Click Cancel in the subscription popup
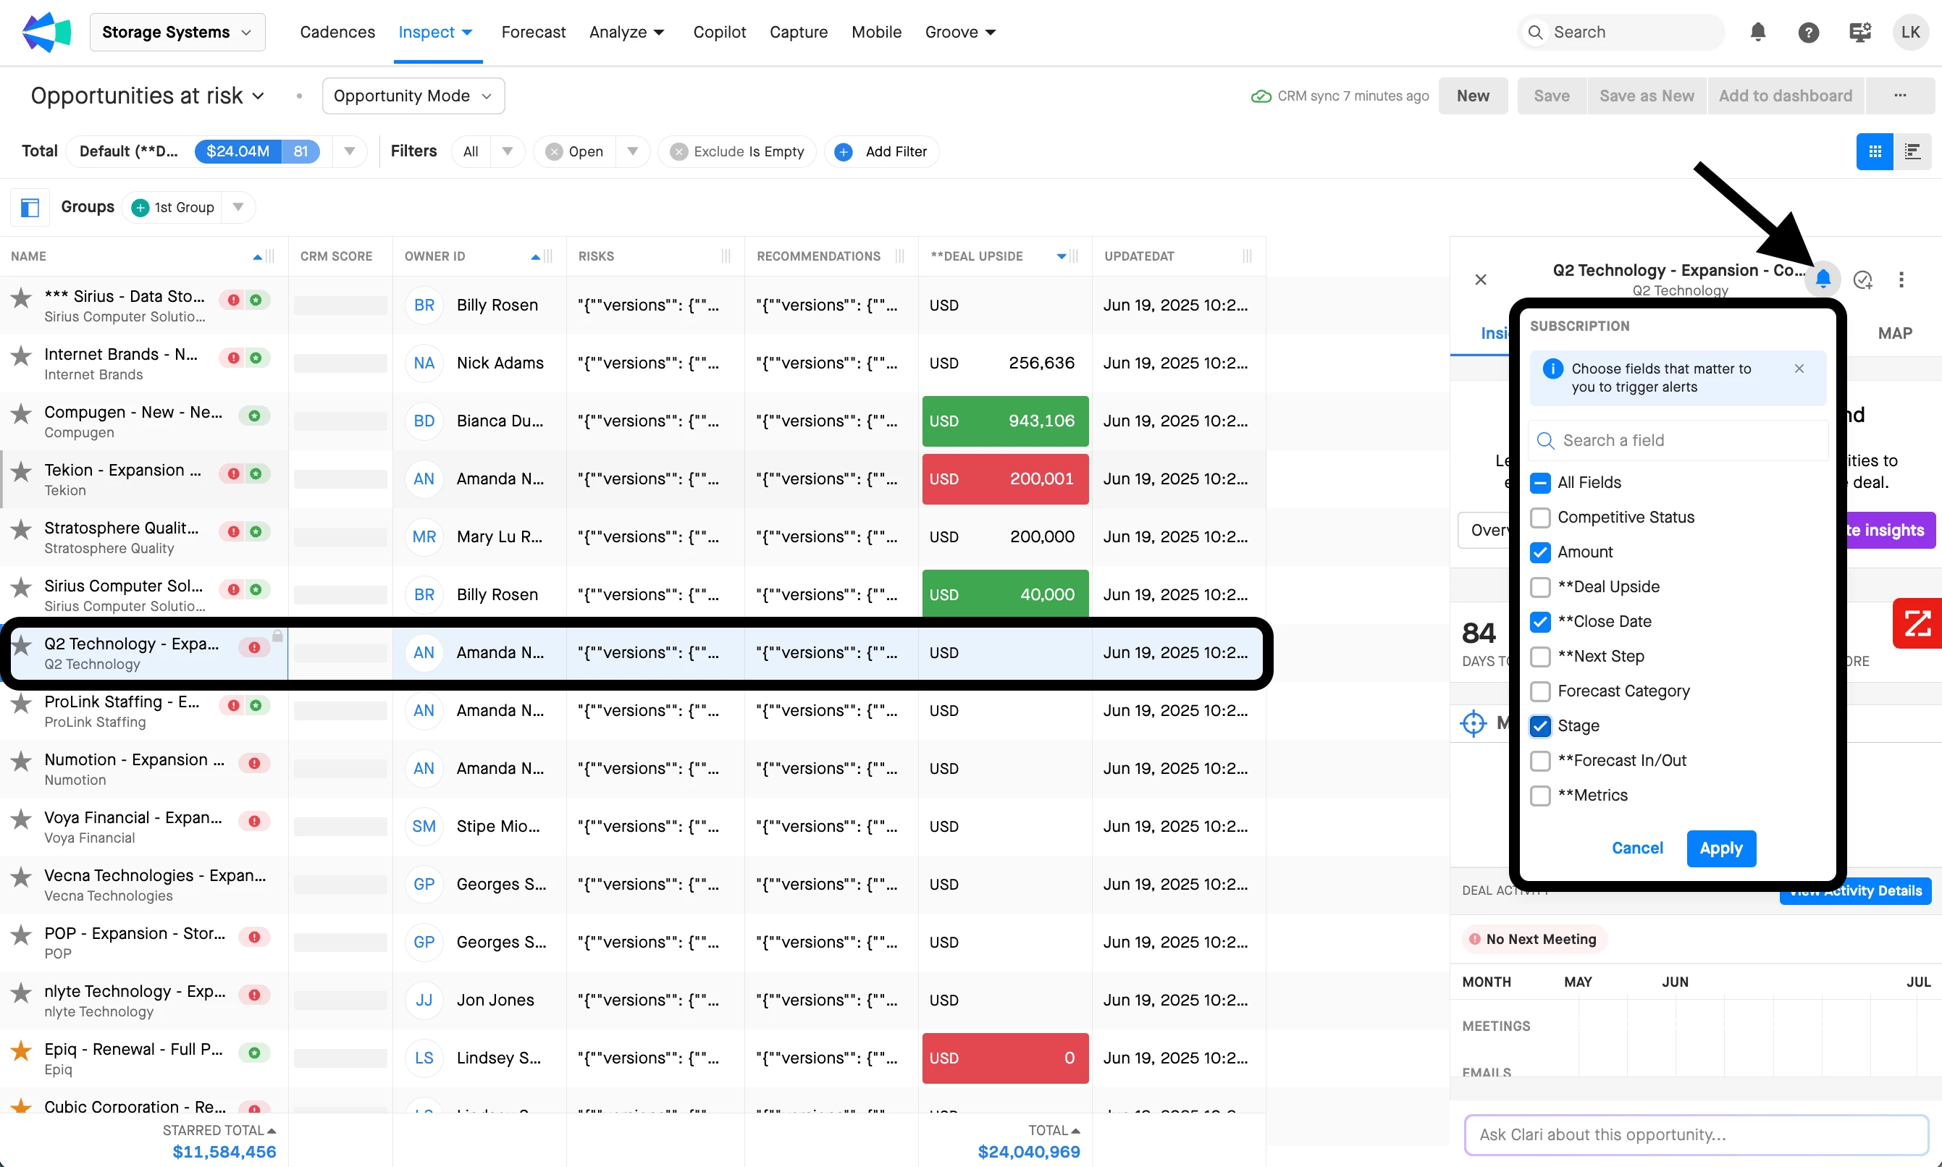Screen dimensions: 1942x1167 pos(1637,848)
